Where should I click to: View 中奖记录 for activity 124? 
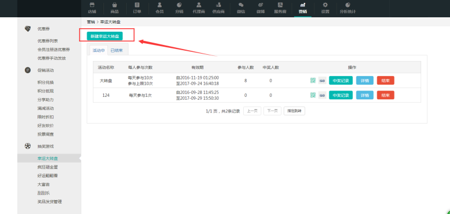(341, 95)
